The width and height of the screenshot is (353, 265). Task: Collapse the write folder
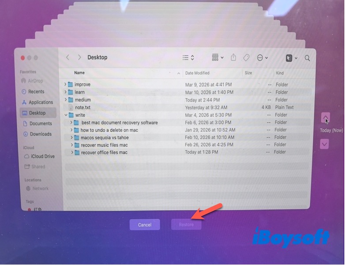coord(65,114)
